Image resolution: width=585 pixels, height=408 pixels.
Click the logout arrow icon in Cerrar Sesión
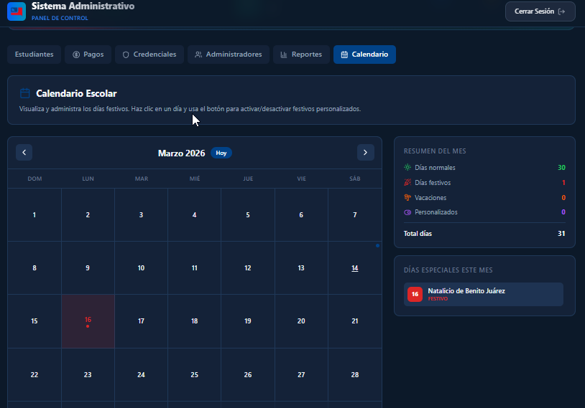pyautogui.click(x=561, y=11)
